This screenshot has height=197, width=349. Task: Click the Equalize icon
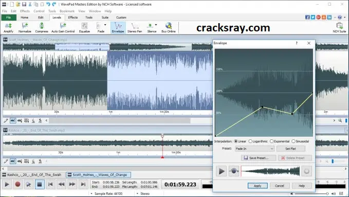click(x=84, y=28)
